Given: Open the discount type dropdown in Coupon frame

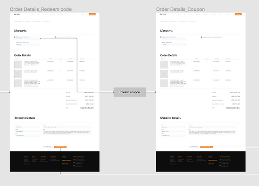Looking at the screenshot, I should tap(174, 39).
